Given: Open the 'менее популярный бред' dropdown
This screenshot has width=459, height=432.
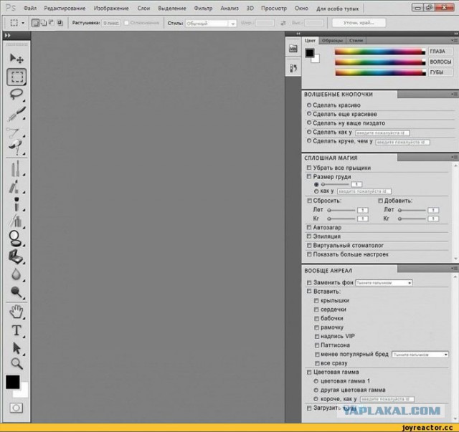Looking at the screenshot, I should (420, 355).
